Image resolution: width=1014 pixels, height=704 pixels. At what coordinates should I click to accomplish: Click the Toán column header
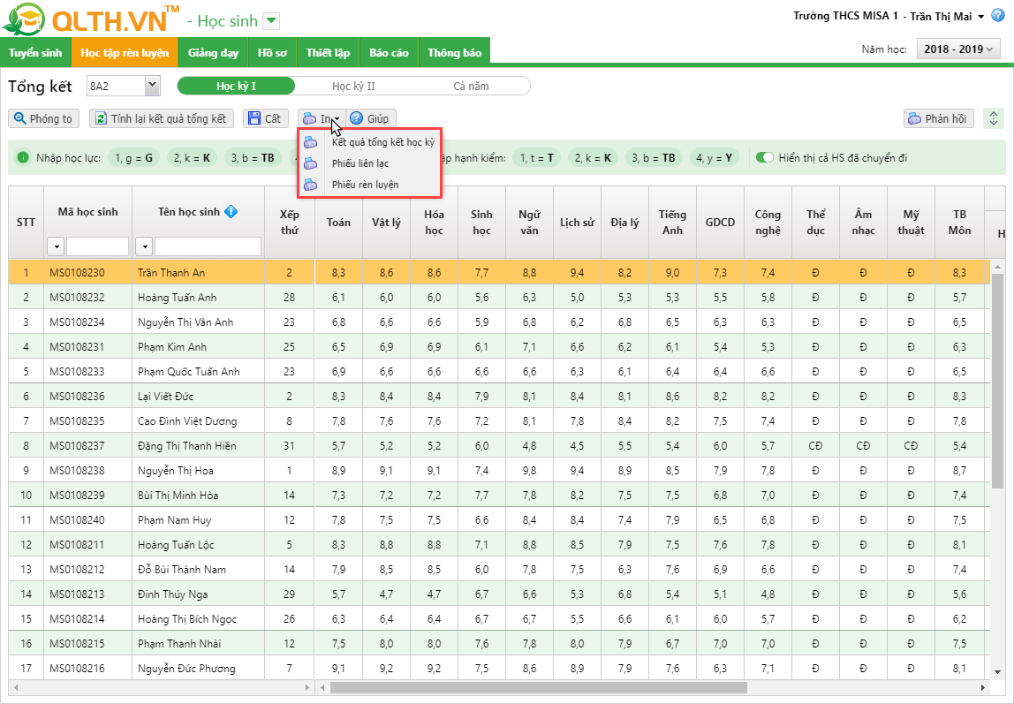tap(338, 222)
